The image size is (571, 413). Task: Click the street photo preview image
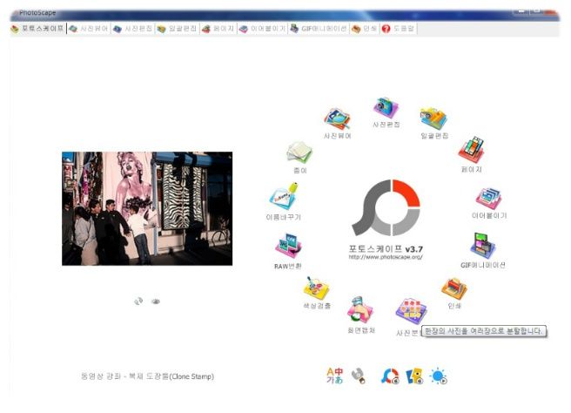(x=147, y=208)
